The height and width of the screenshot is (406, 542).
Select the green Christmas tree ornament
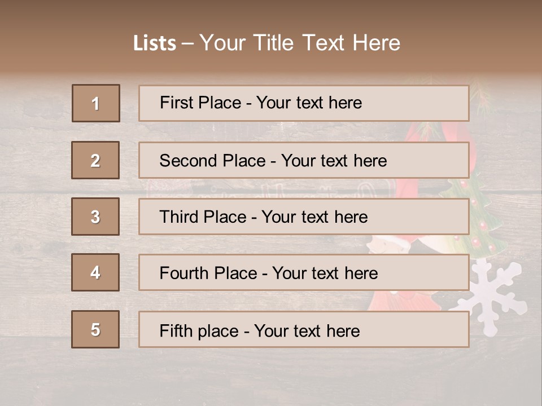(484, 226)
